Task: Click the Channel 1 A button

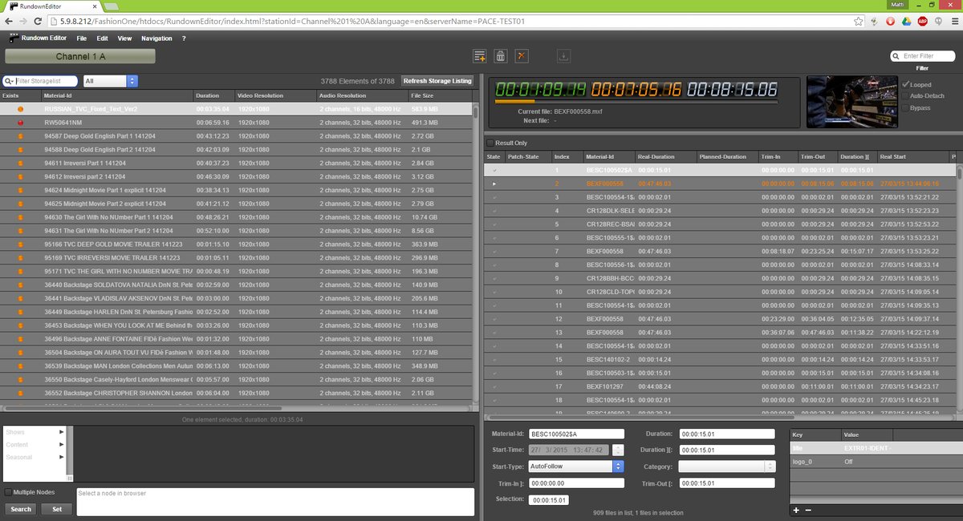Action: pos(80,56)
